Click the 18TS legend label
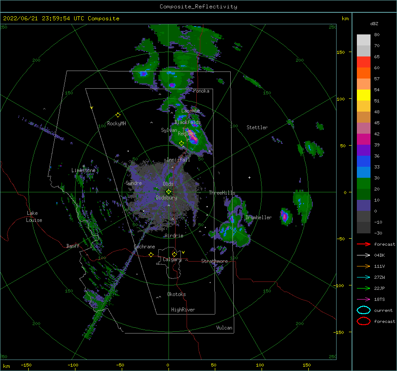The width and height of the screenshot is (397, 371). [x=379, y=300]
